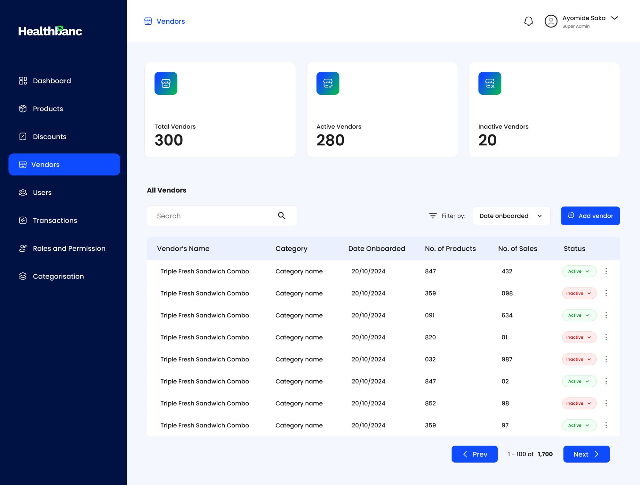Open Users section in sidebar
Screen dimensions: 640x485
42,192
